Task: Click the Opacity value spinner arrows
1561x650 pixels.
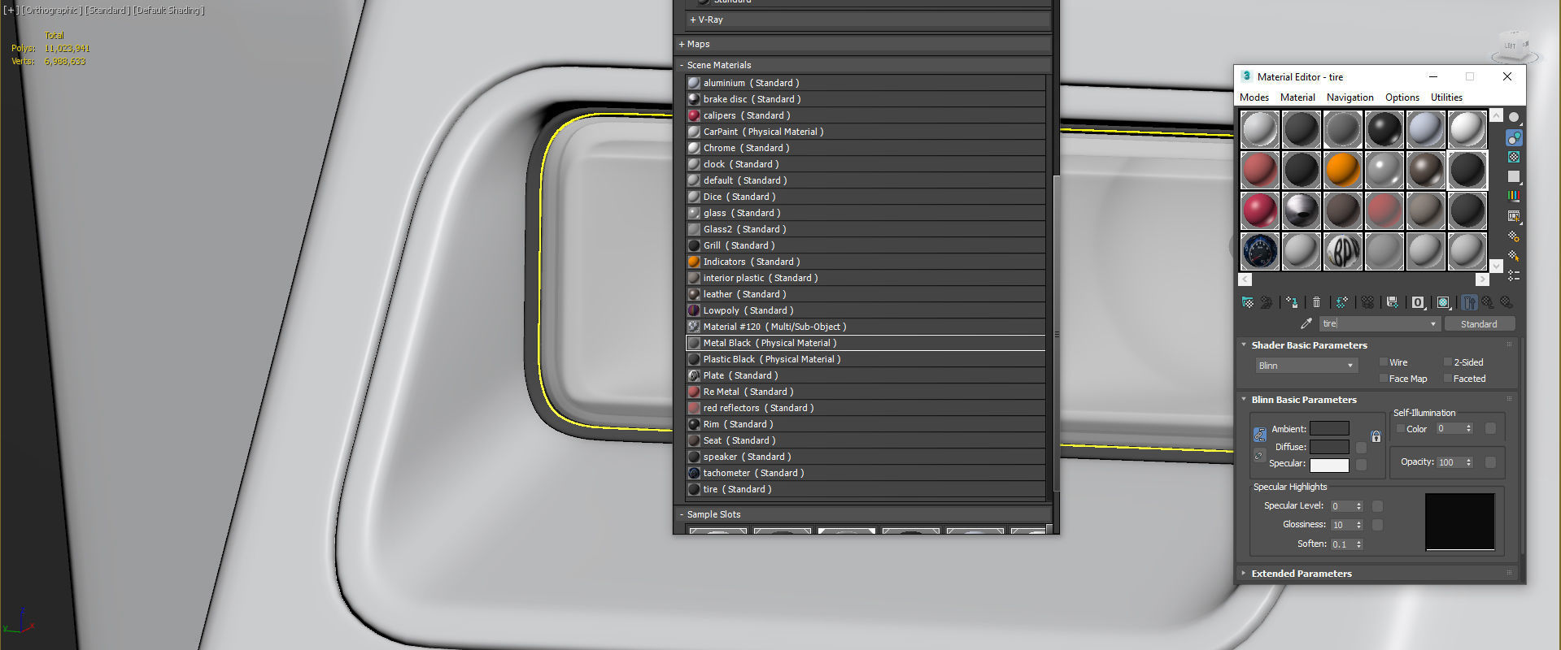Action: click(1468, 462)
